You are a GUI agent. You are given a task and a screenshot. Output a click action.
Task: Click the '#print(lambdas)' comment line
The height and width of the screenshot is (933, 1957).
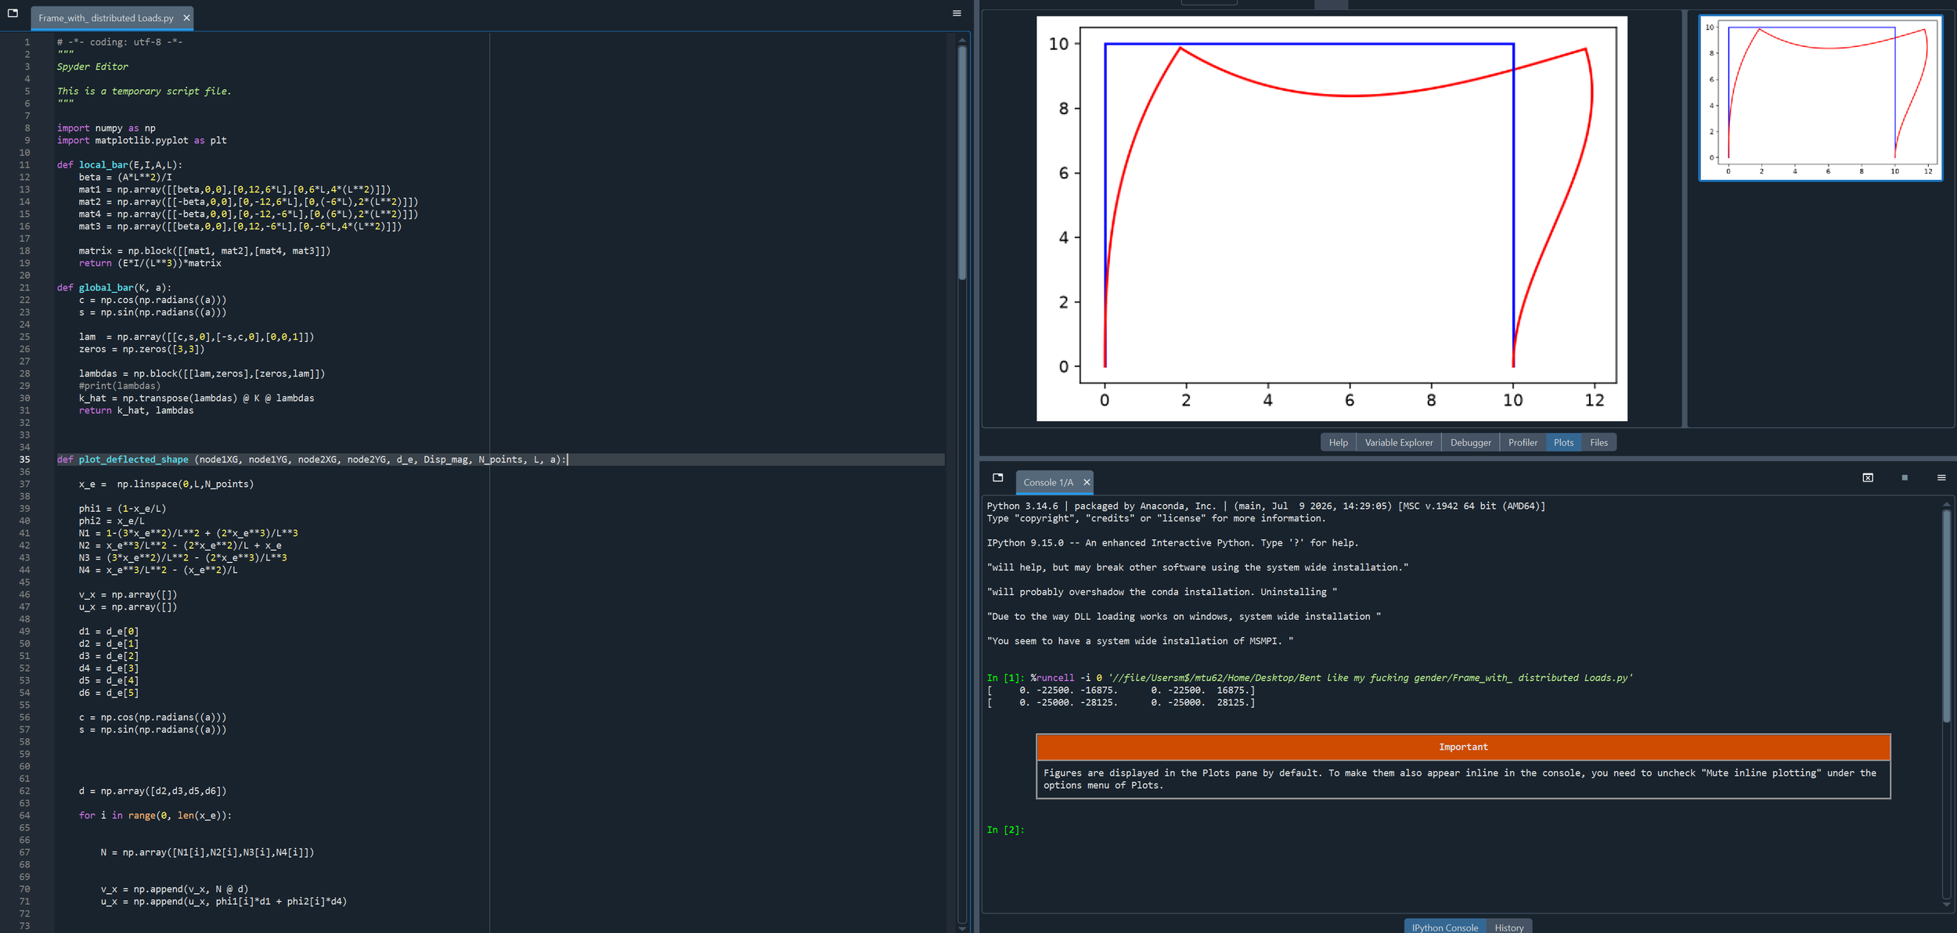click(x=120, y=386)
